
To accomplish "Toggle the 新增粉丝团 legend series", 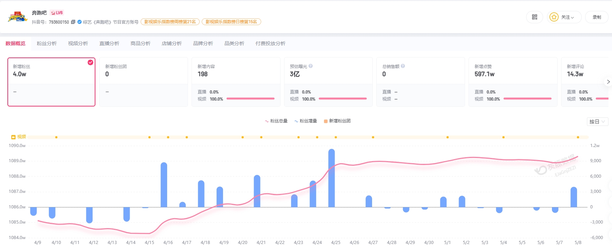I will [x=337, y=121].
